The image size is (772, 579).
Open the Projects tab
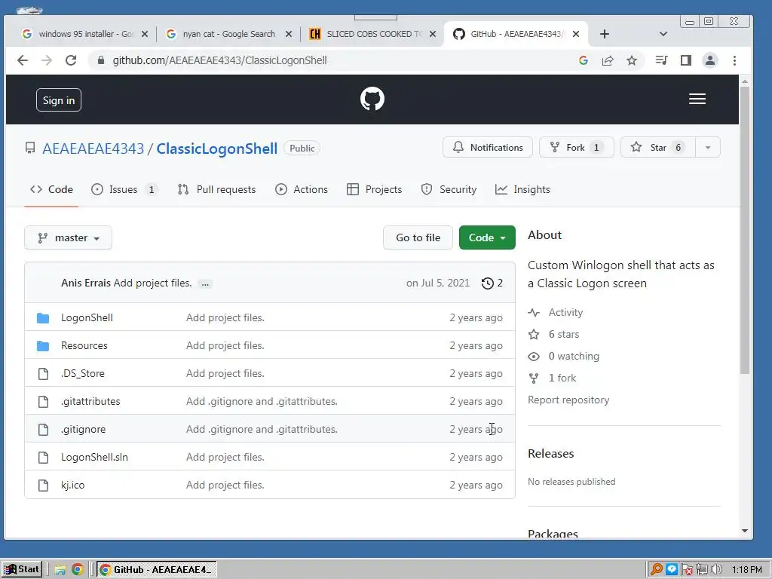374,189
